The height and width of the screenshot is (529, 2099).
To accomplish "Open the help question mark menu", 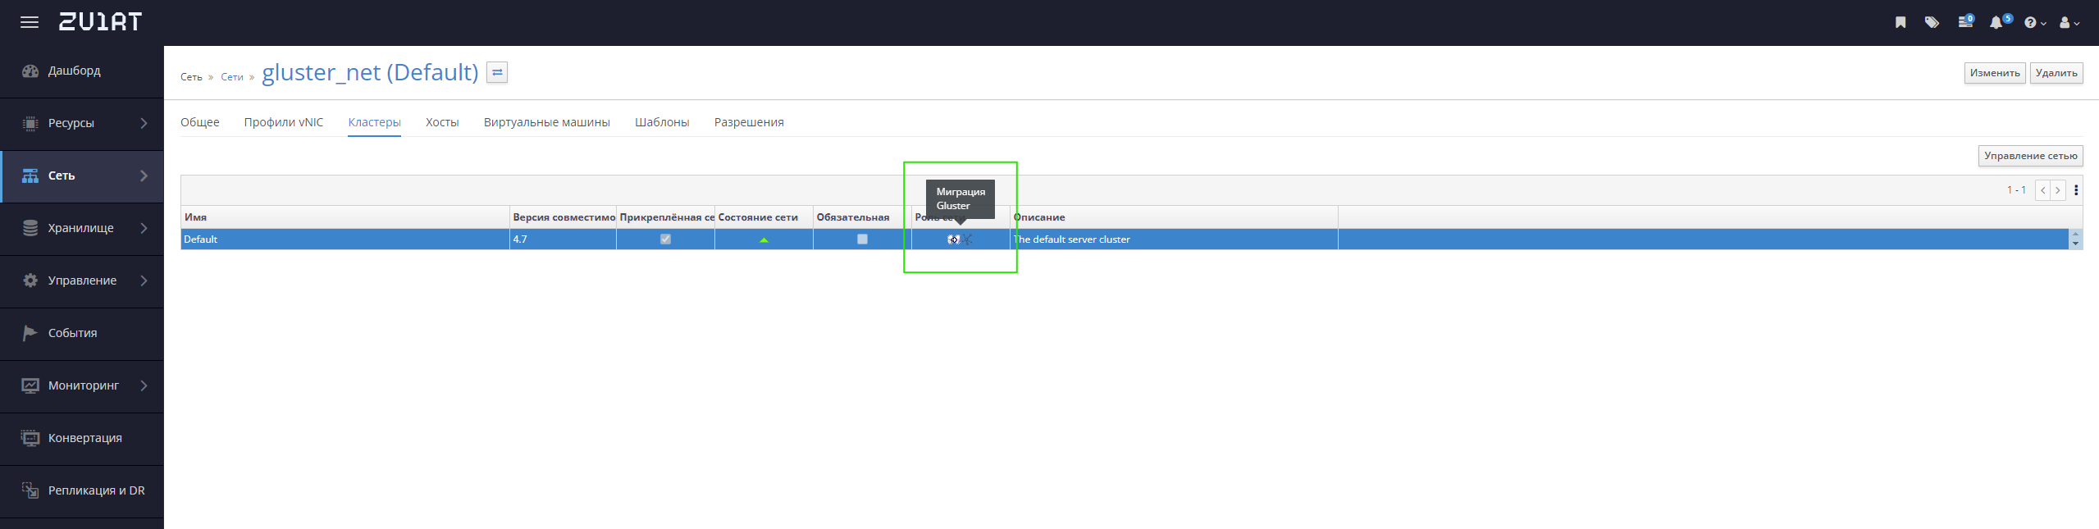I will pyautogui.click(x=2034, y=23).
